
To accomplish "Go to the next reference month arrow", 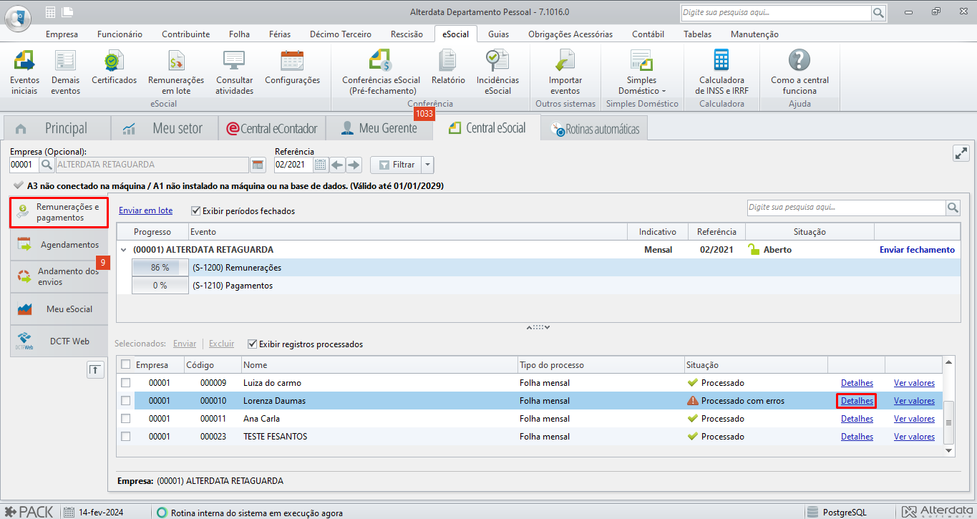I will [x=354, y=165].
